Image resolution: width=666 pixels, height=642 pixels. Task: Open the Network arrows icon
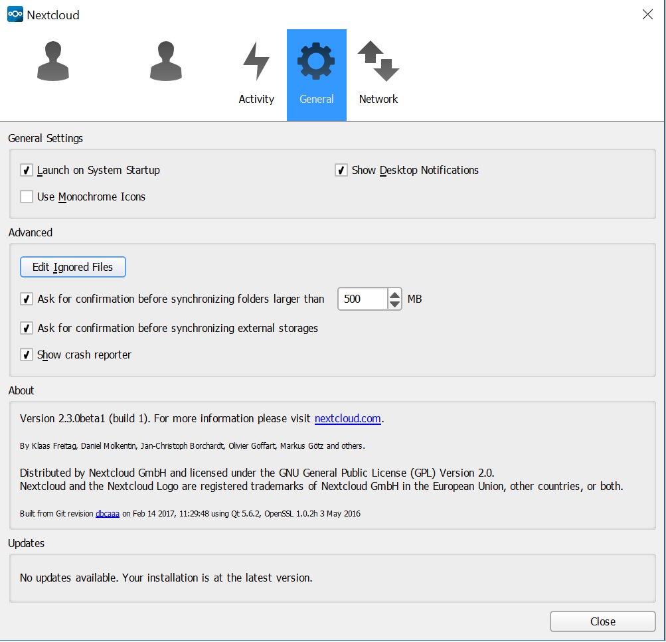(x=378, y=61)
